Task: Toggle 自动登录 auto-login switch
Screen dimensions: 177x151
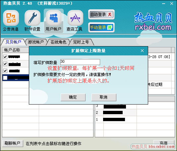Action: point(101,15)
